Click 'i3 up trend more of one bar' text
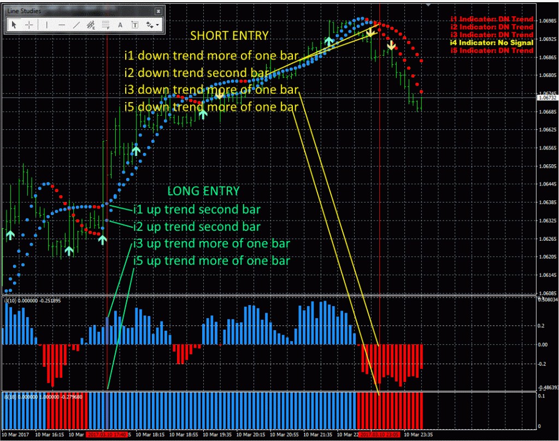 212,243
